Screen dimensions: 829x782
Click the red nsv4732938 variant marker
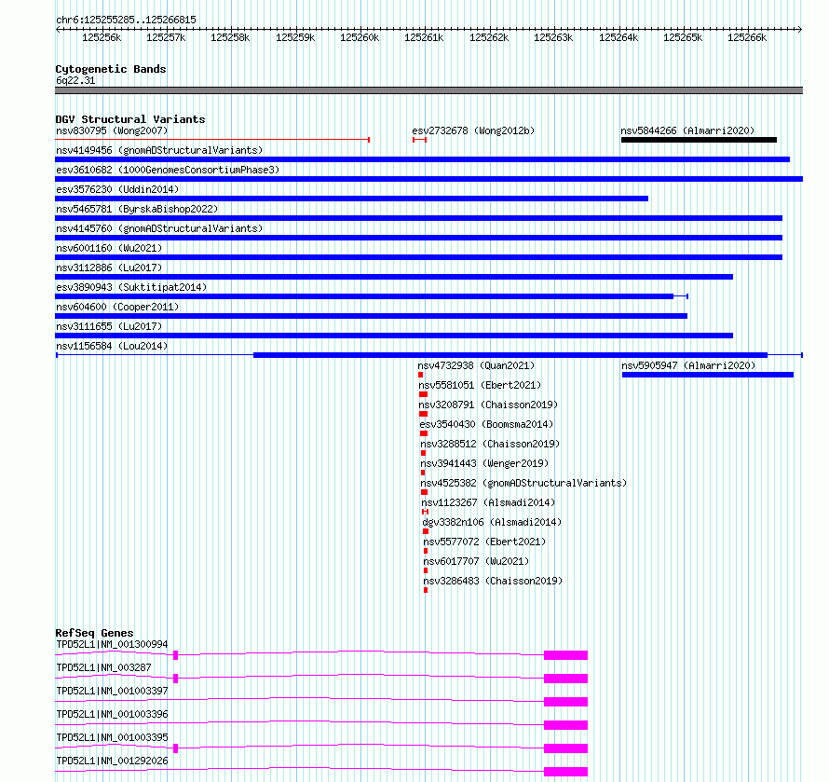[420, 375]
